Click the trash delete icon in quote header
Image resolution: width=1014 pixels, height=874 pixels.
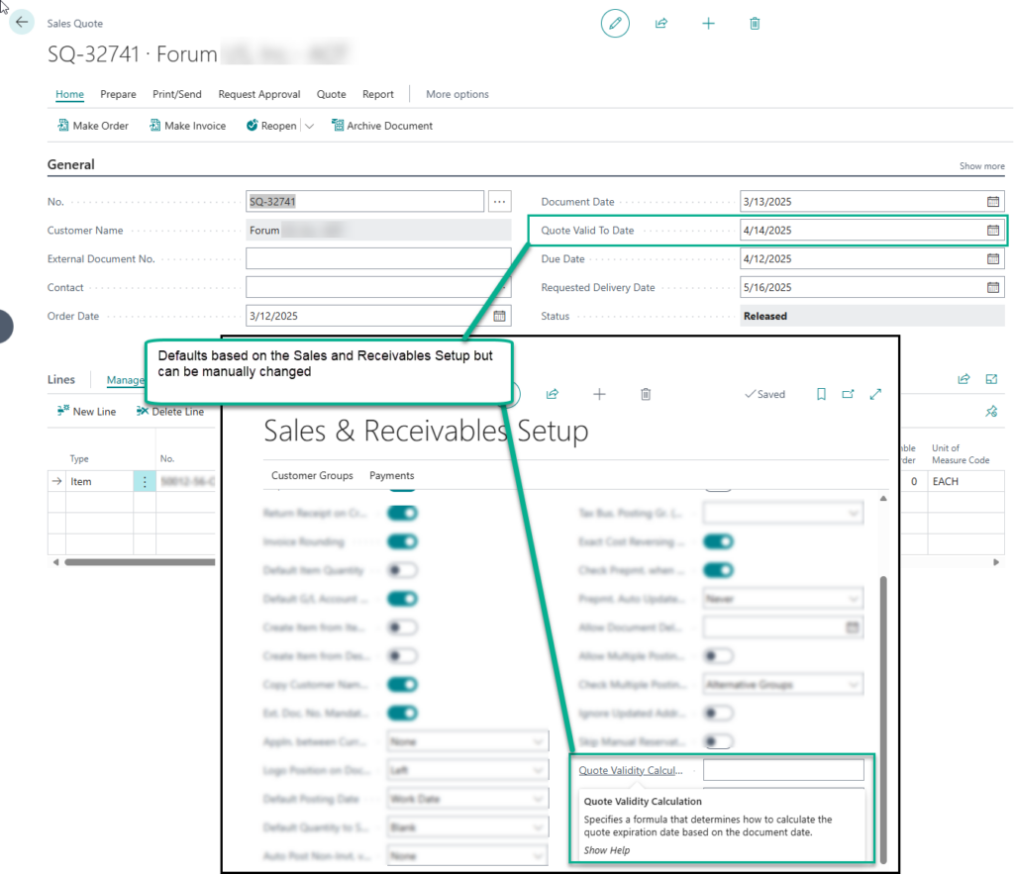pos(755,23)
